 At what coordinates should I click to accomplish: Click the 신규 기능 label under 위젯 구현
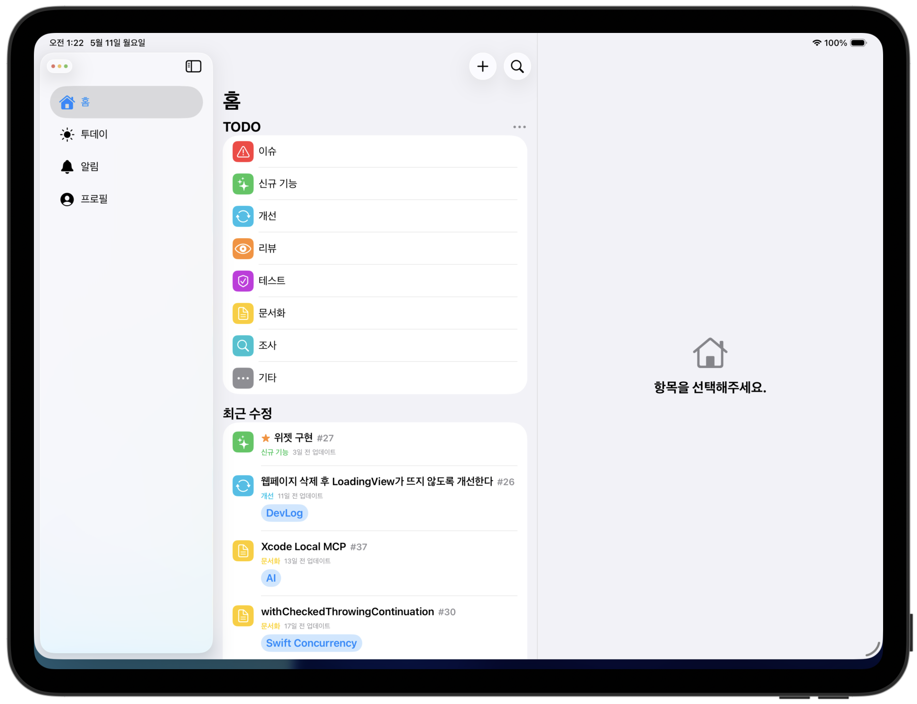[x=275, y=452]
